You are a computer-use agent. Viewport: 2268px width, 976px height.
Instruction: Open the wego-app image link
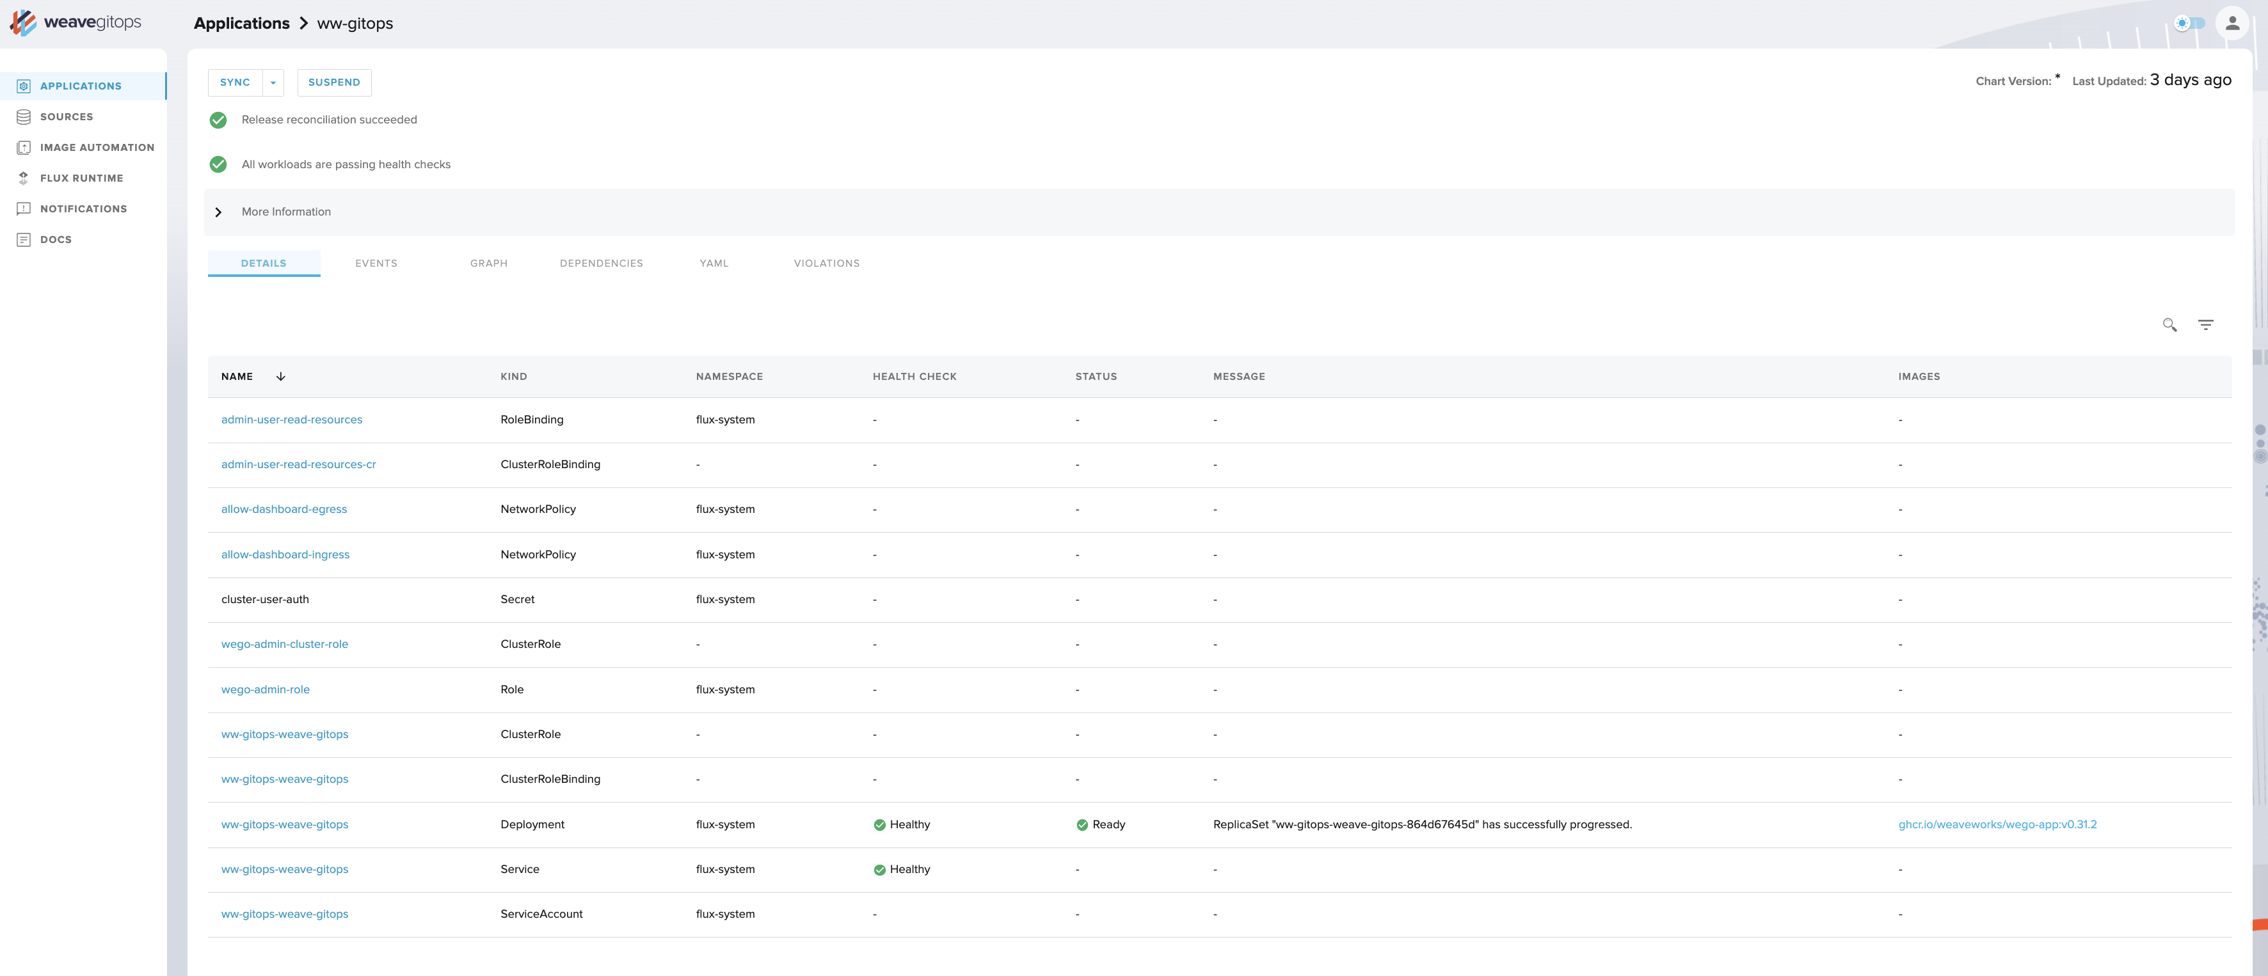(1997, 824)
